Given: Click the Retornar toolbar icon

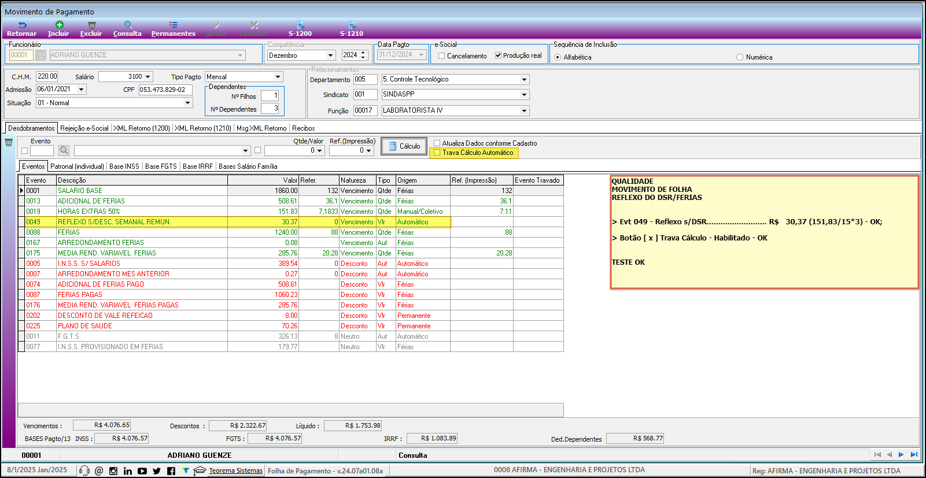Looking at the screenshot, I should point(22,25).
